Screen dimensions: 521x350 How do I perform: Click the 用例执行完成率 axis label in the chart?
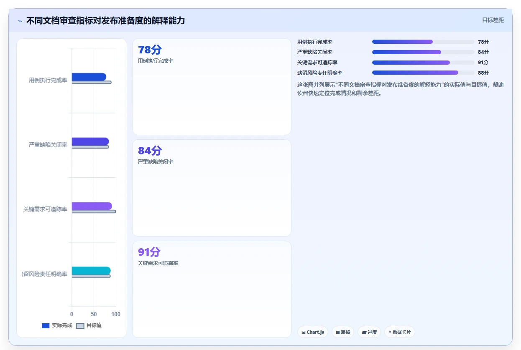(x=48, y=80)
